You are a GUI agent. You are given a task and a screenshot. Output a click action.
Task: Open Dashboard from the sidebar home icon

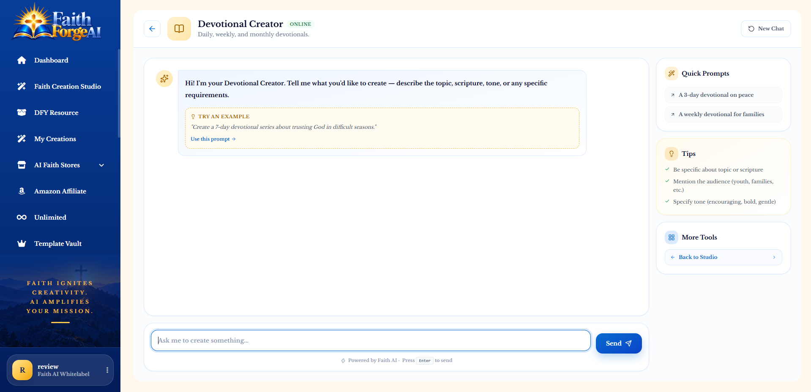[x=22, y=60]
